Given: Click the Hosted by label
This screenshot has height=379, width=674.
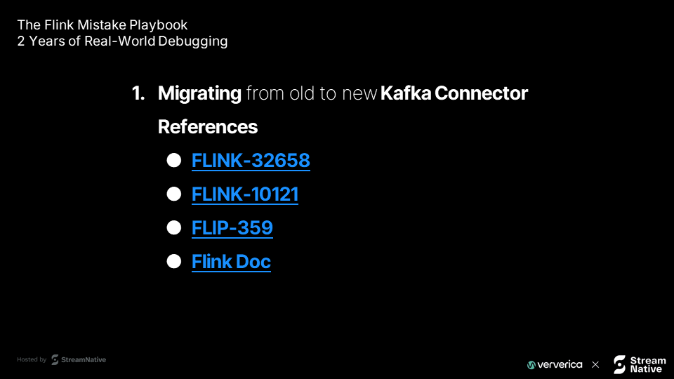Looking at the screenshot, I should click(32, 359).
